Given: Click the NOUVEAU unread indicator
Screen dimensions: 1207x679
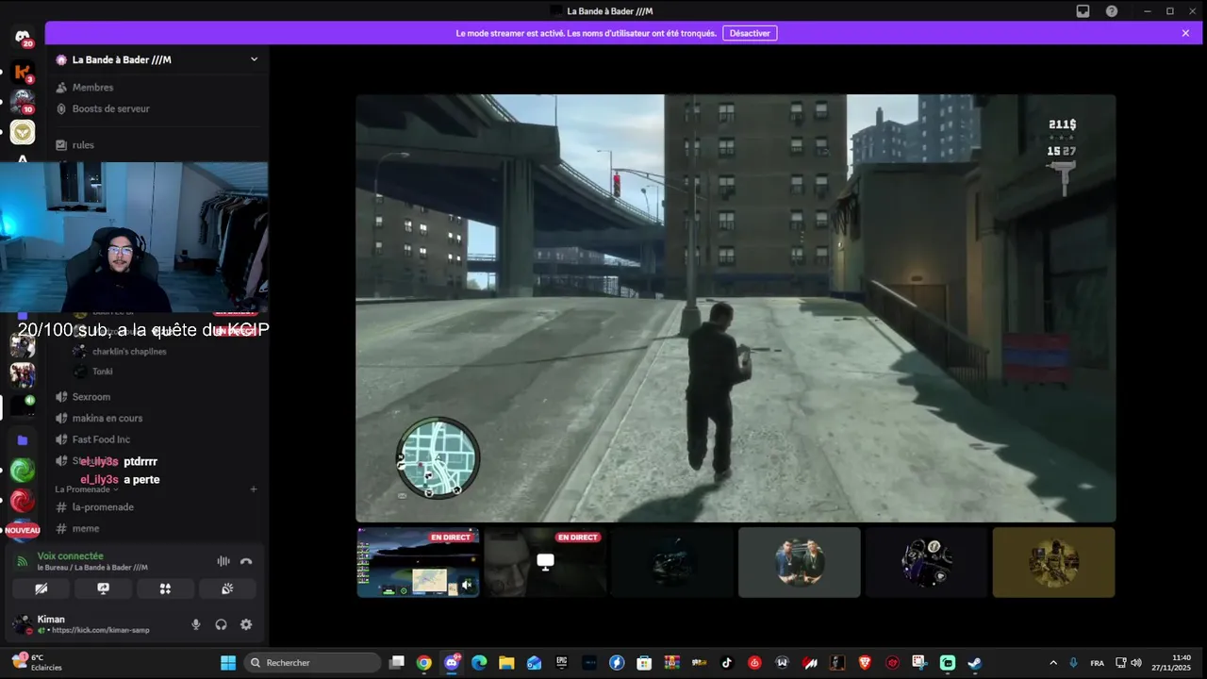Looking at the screenshot, I should 23,531.
